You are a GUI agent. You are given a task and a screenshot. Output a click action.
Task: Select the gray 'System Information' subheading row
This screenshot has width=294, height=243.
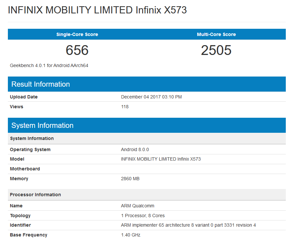click(x=147, y=139)
